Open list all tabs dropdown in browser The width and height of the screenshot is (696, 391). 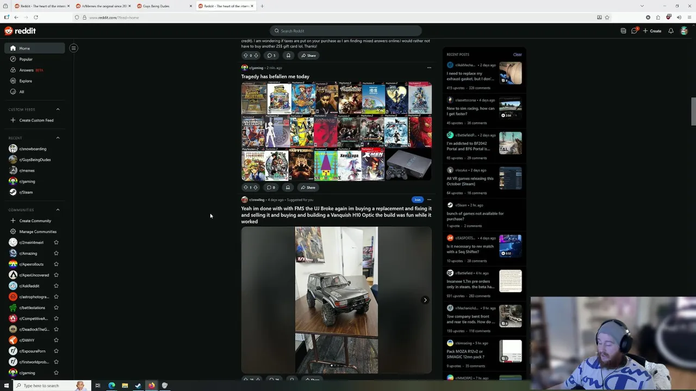point(642,6)
